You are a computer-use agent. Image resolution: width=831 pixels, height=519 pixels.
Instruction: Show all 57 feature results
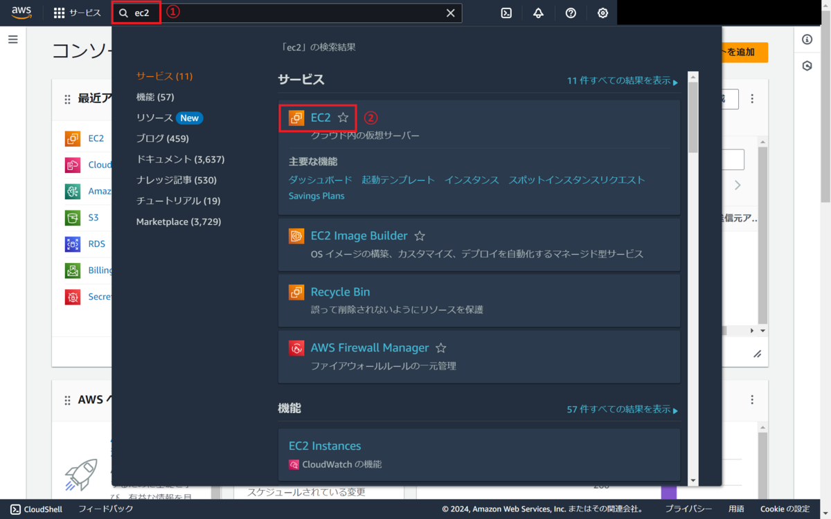[x=623, y=410]
